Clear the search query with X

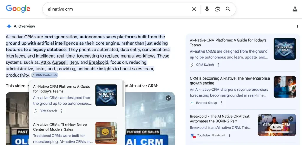(x=194, y=9)
